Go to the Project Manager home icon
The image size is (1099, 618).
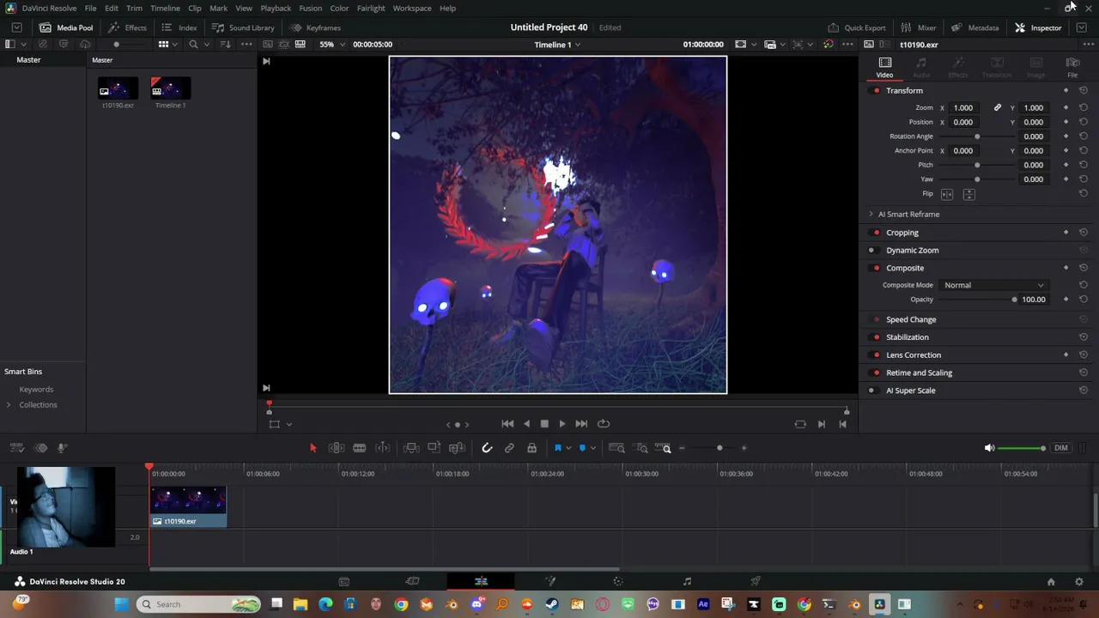click(x=1051, y=582)
